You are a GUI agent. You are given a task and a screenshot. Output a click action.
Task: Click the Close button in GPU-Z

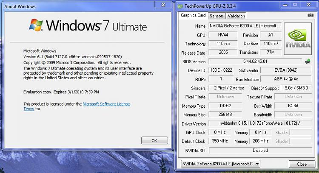click(302, 164)
